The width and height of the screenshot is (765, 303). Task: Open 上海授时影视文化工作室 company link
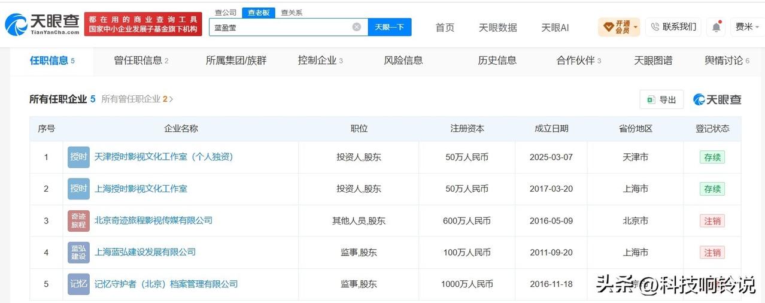141,189
